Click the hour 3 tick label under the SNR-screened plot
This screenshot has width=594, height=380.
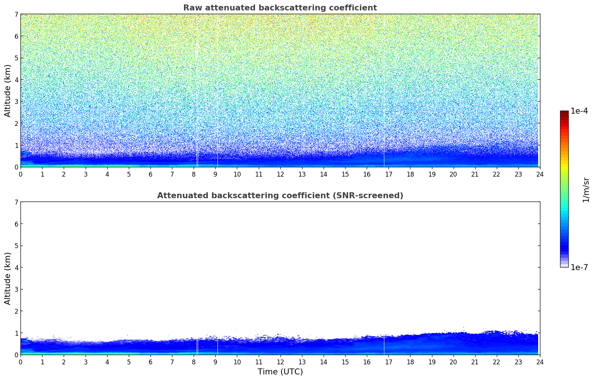coord(86,362)
